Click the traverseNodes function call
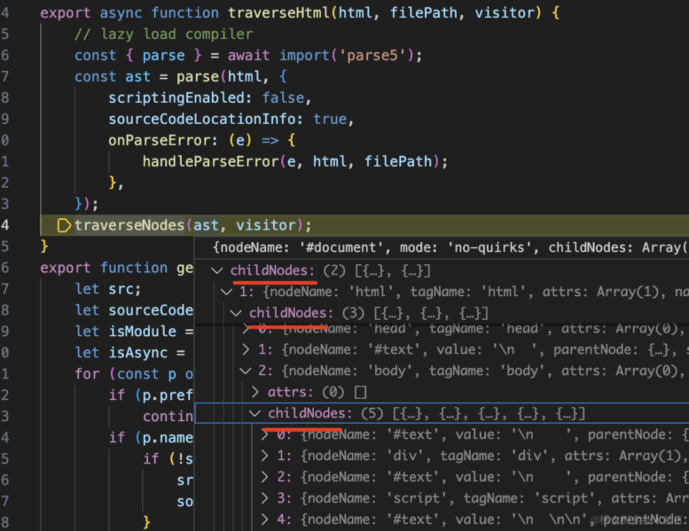Image resolution: width=689 pixels, height=531 pixels. [129, 225]
